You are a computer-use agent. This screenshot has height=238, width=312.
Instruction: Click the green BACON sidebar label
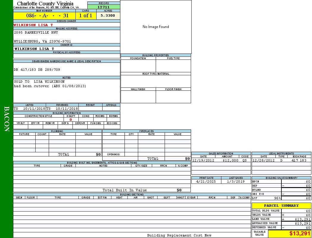pos(7,119)
